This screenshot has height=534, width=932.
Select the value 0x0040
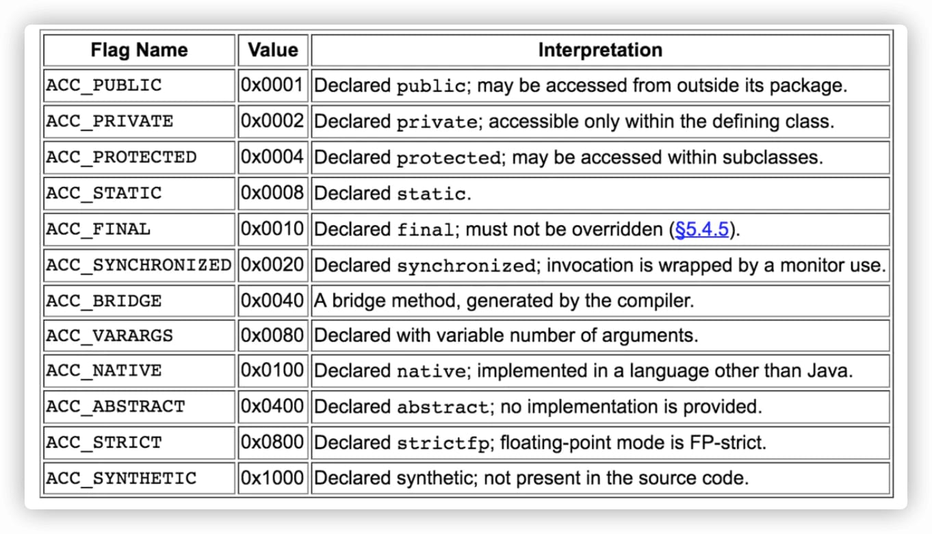point(272,301)
